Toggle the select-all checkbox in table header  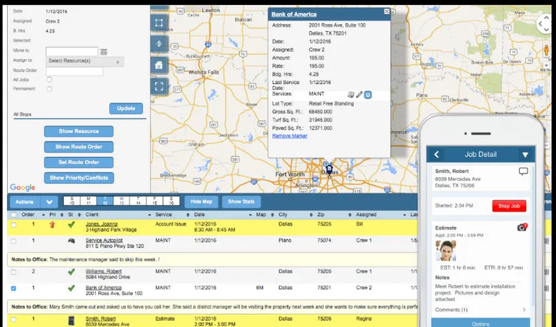(13, 215)
